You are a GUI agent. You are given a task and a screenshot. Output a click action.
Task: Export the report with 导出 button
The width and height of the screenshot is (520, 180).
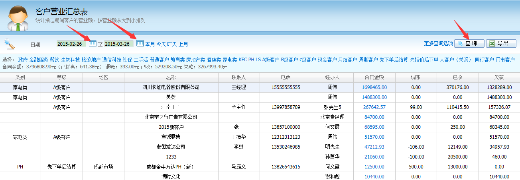coord(501,43)
